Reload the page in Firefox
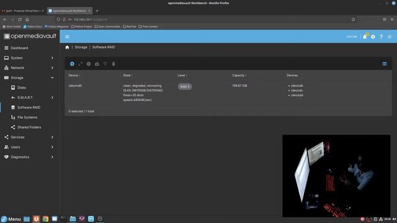This screenshot has height=223, width=397. tap(20, 19)
